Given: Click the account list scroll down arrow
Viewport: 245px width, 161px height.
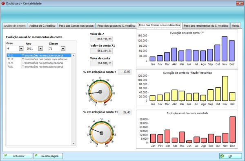Looking at the screenshot, I should (x=73, y=143).
